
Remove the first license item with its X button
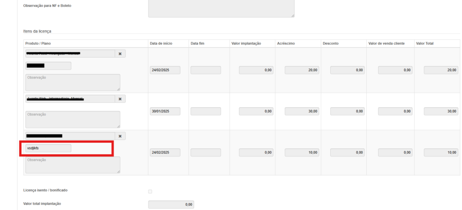tap(120, 54)
